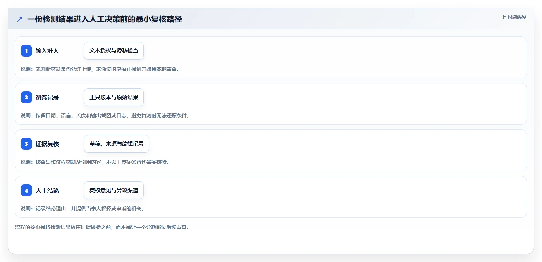Open the 文本授权与隐私检查 chip
The image size is (542, 262).
[x=114, y=51]
